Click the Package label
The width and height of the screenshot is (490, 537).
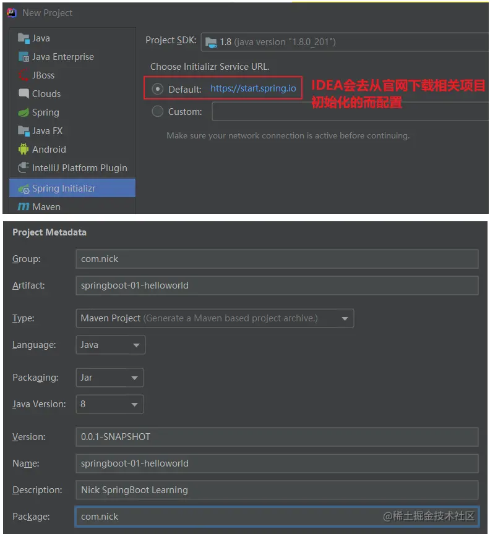[31, 517]
